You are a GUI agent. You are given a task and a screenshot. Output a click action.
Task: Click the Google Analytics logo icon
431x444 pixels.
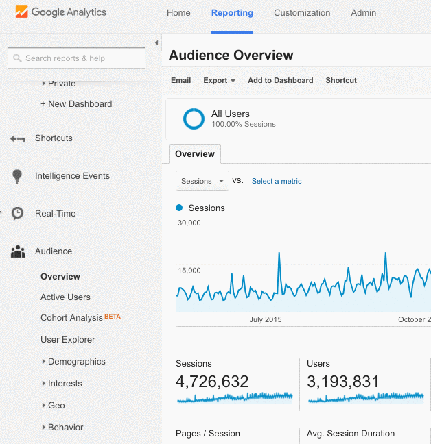pyautogui.click(x=21, y=12)
